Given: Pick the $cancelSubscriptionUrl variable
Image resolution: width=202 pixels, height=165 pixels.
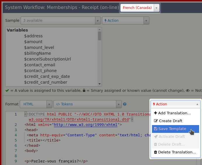Looking at the screenshot, I should [x=47, y=59].
